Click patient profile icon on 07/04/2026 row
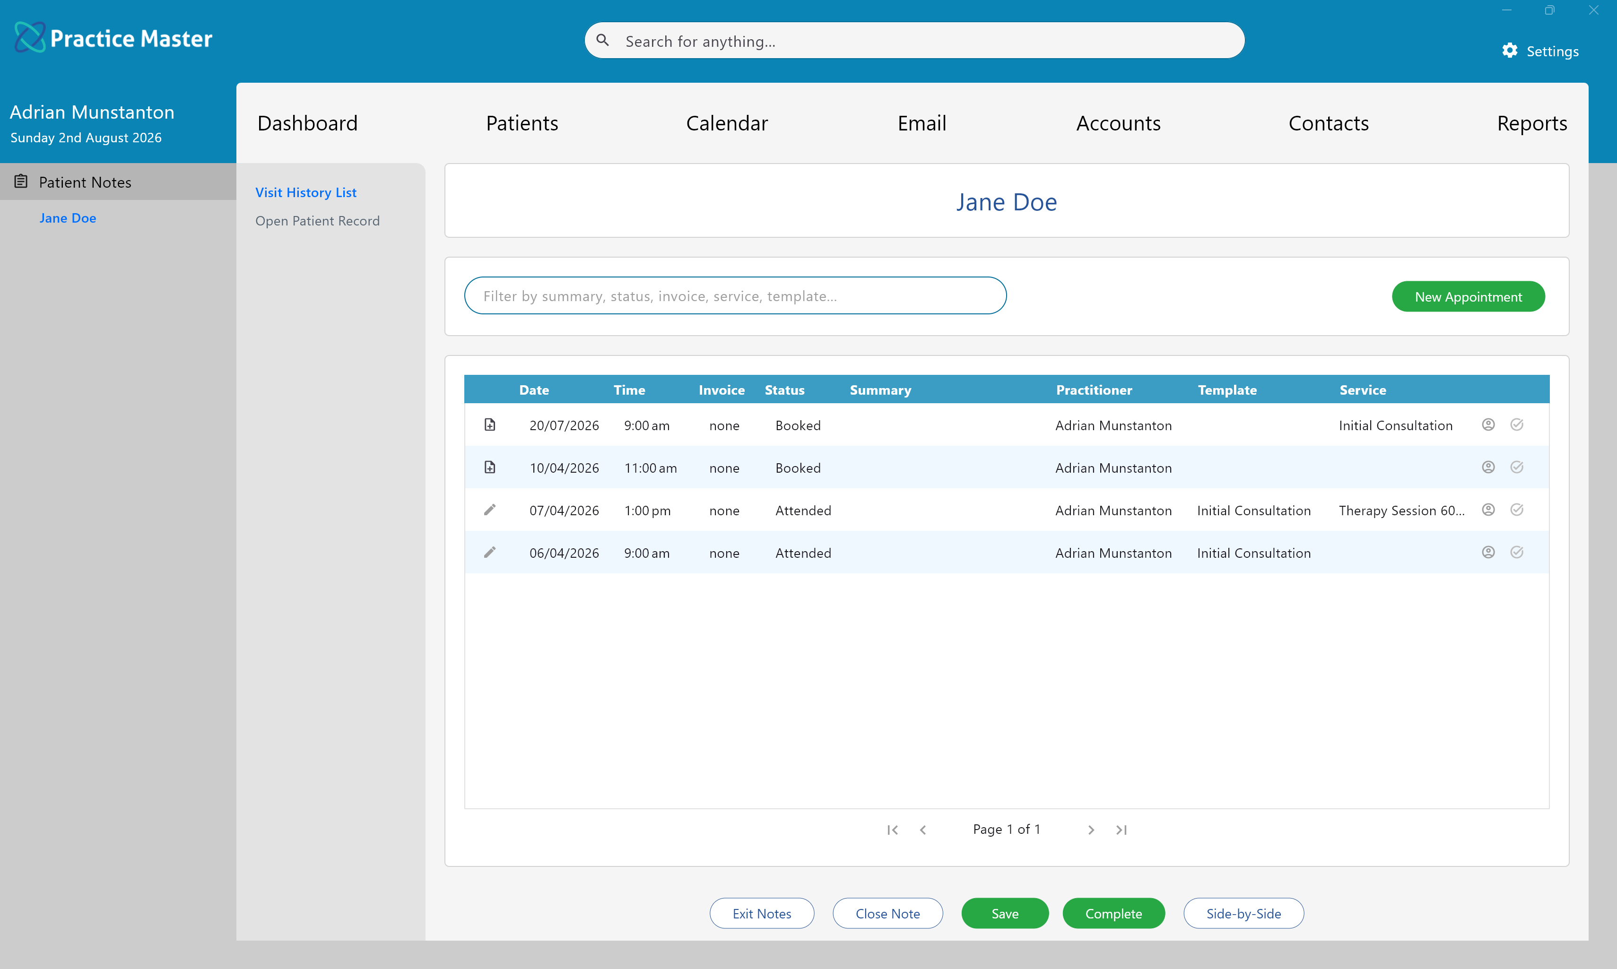1617x969 pixels. pos(1488,509)
